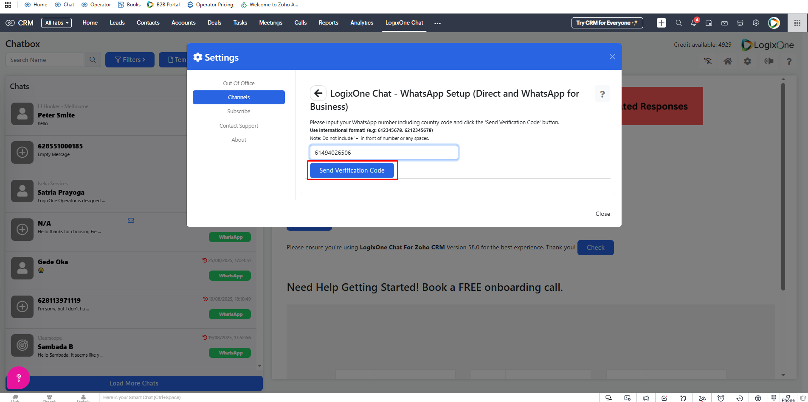Click Send Verification Code button

point(352,170)
